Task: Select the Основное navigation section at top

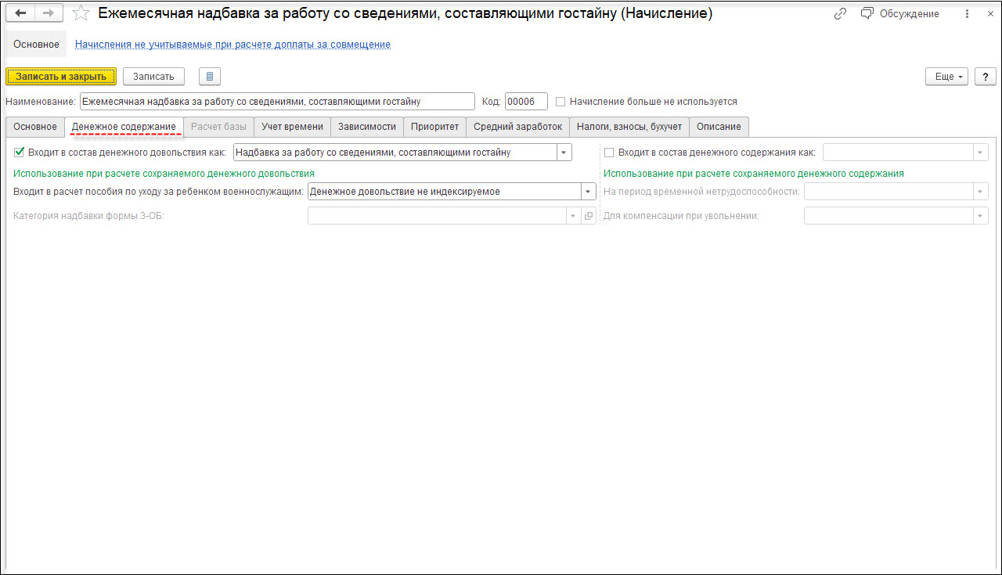Action: [x=37, y=45]
